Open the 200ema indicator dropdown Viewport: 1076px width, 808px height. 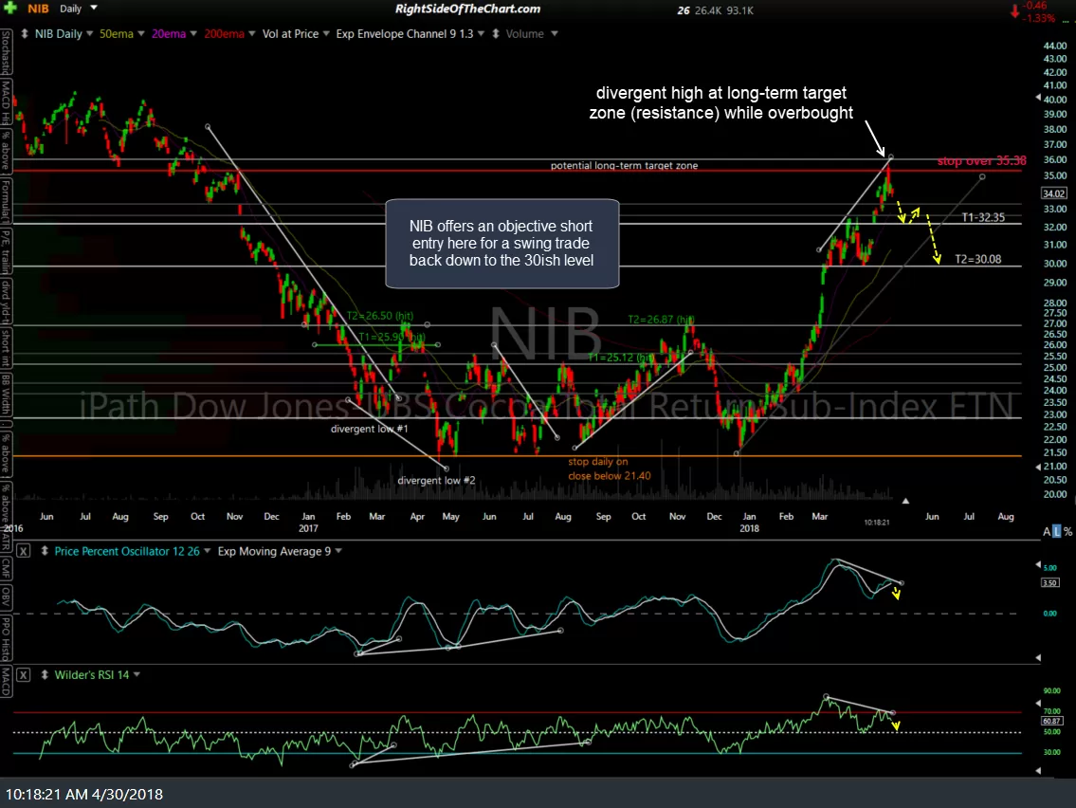coord(252,33)
